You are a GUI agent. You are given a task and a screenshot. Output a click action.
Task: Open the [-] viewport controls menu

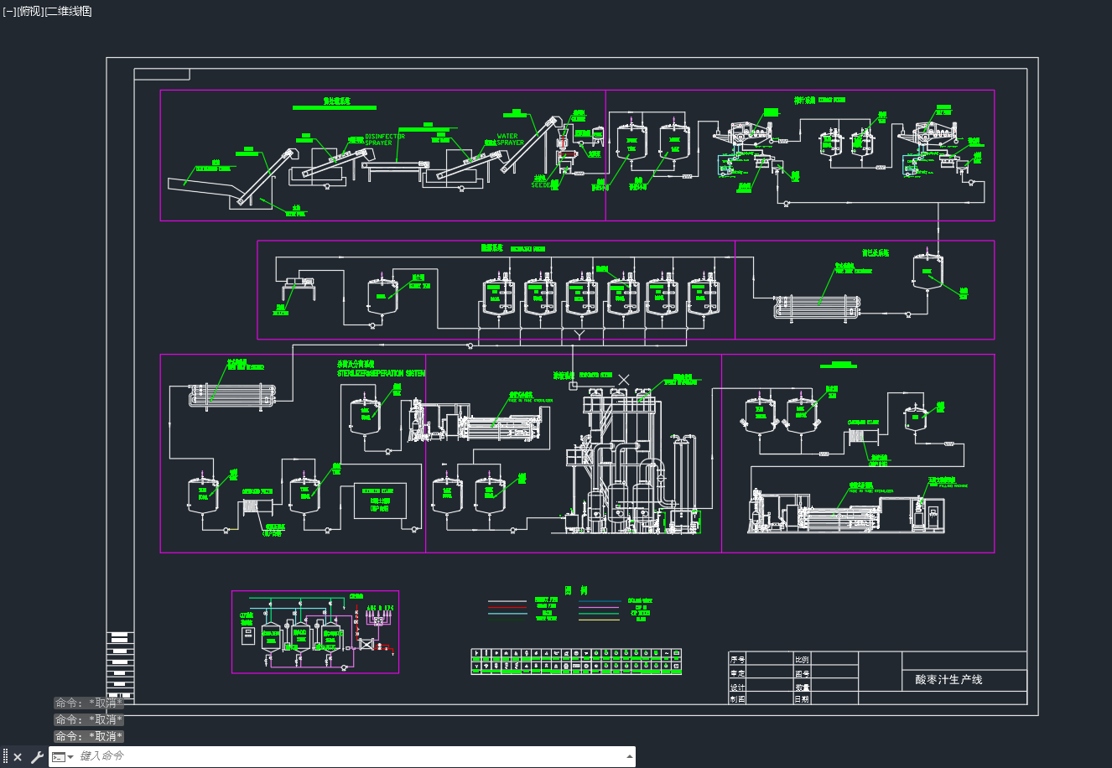tap(9, 11)
